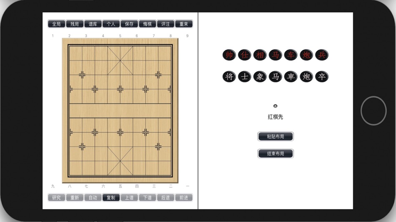The width and height of the screenshot is (396, 222).
Task: Pick the red 炮 cannon piece
Action: pyautogui.click(x=306, y=55)
